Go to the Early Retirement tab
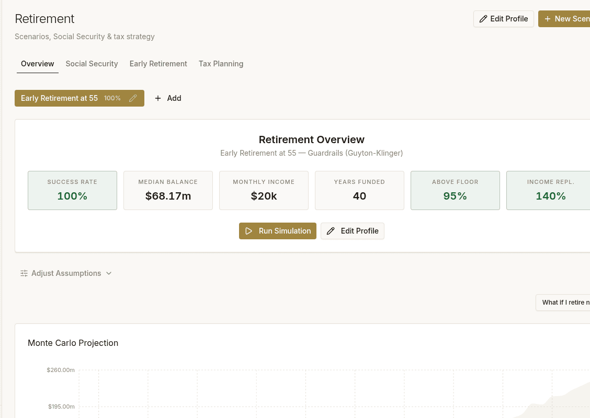 [158, 64]
